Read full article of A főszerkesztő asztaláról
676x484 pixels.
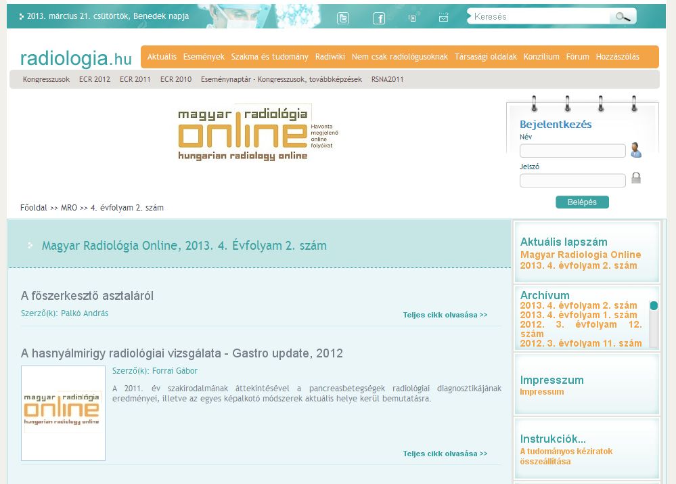pos(445,315)
